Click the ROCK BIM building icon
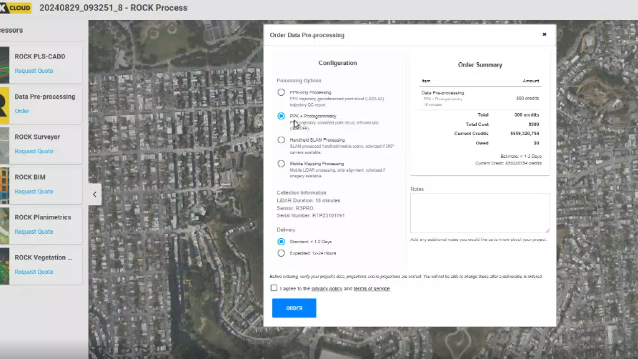 click(x=4, y=185)
